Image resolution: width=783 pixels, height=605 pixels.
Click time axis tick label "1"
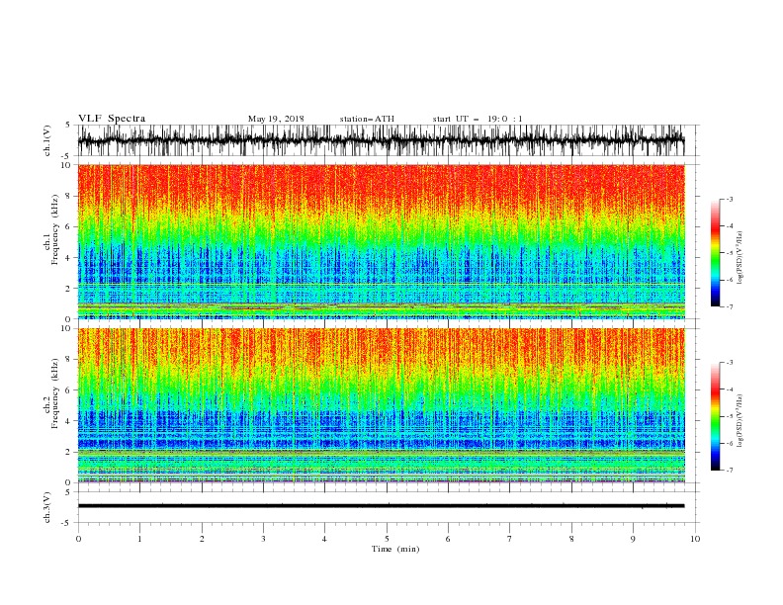click(139, 539)
